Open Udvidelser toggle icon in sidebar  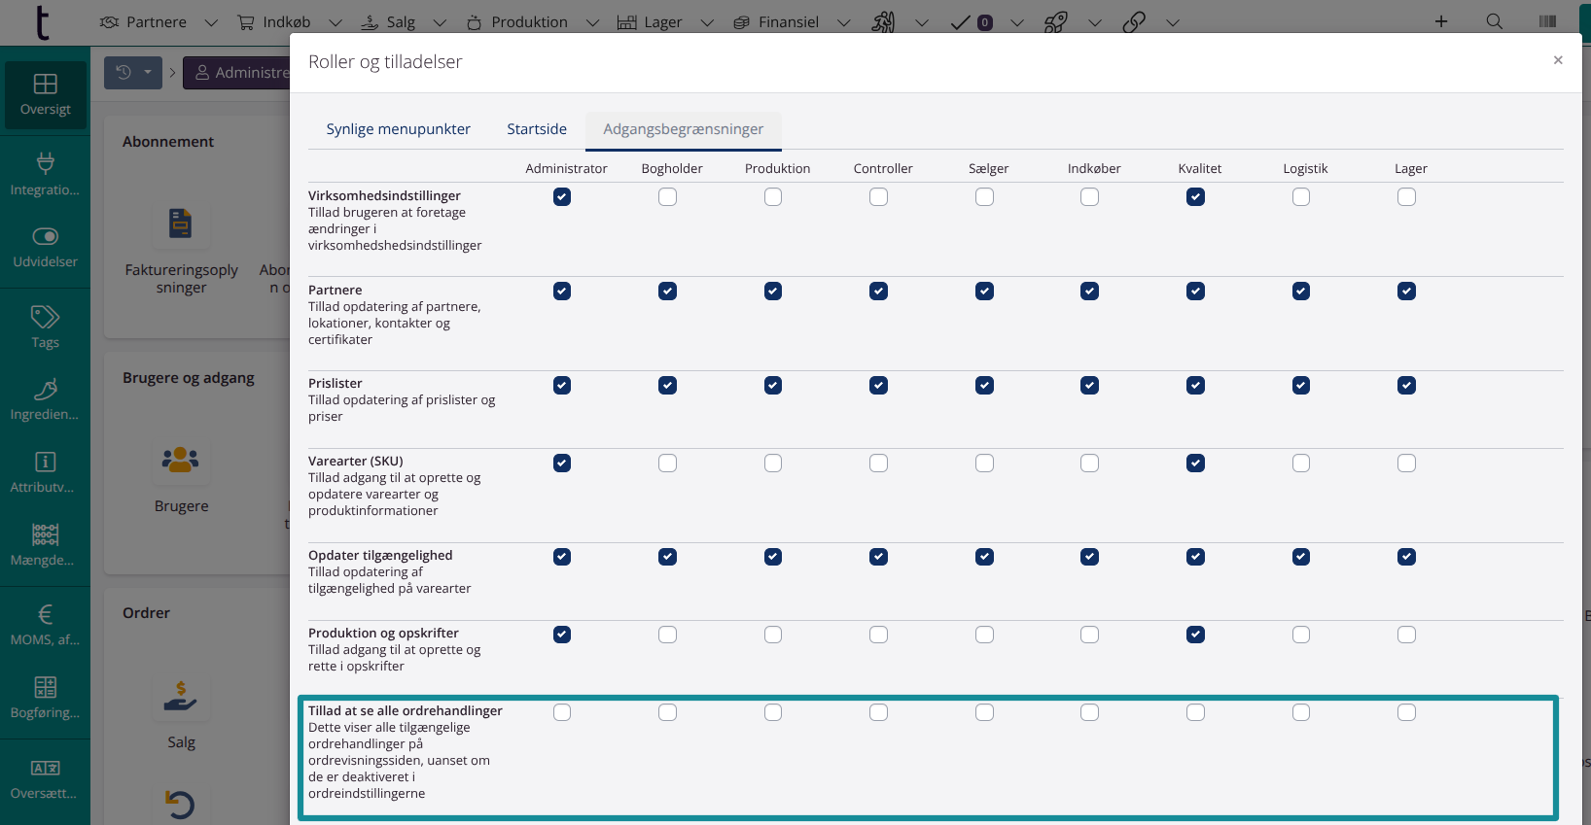click(45, 236)
